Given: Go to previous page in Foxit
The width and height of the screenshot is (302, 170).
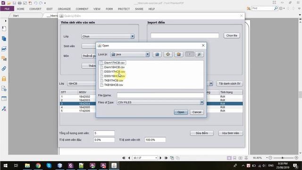Looking at the screenshot, I should (x=129, y=158).
